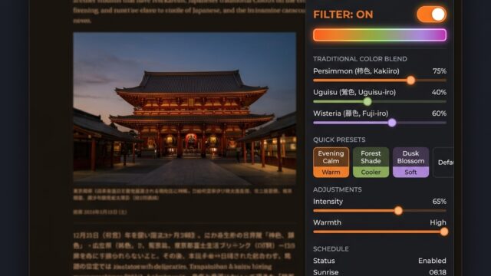Image resolution: width=491 pixels, height=276 pixels.
Task: Click the Warmth slider handle
Action: pyautogui.click(x=444, y=232)
